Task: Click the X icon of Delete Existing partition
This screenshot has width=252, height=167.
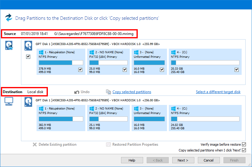Action: [x=35, y=144]
